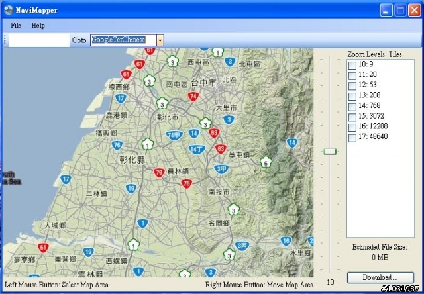The image size is (424, 294).
Task: Enable zoom level 10: 9 checkbox
Action: coord(352,65)
